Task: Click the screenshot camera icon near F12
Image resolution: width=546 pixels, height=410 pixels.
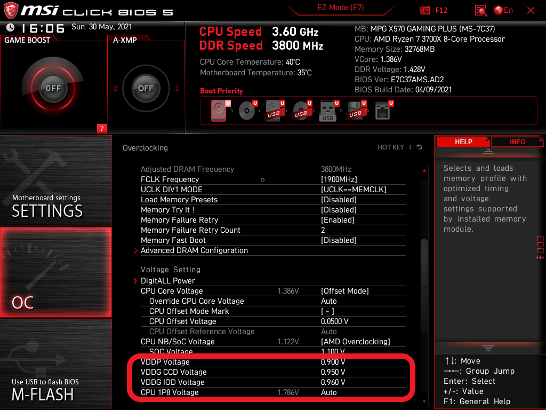Action: coord(425,10)
